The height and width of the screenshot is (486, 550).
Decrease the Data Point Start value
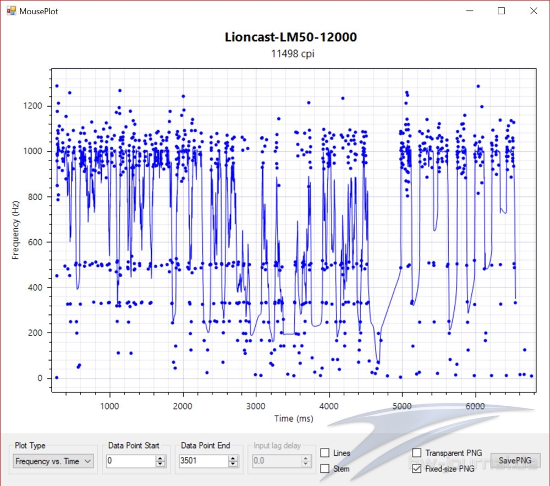(x=160, y=464)
